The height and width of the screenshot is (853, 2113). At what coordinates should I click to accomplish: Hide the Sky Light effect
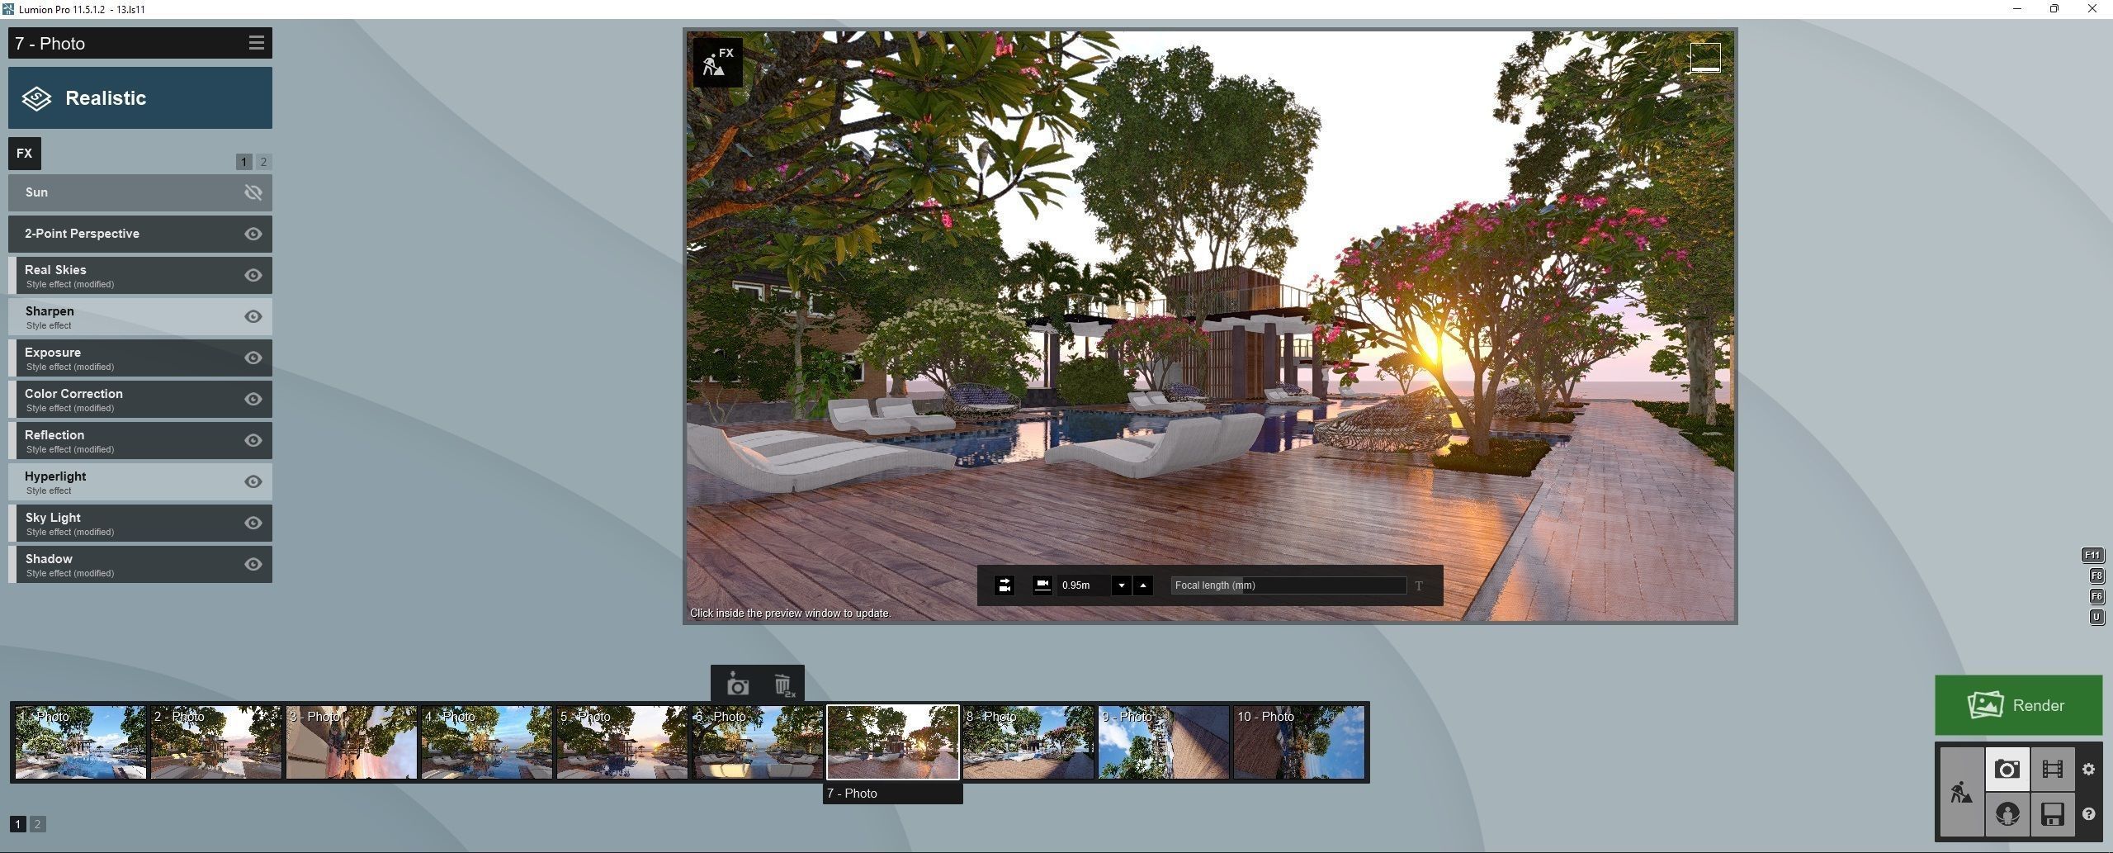253,523
